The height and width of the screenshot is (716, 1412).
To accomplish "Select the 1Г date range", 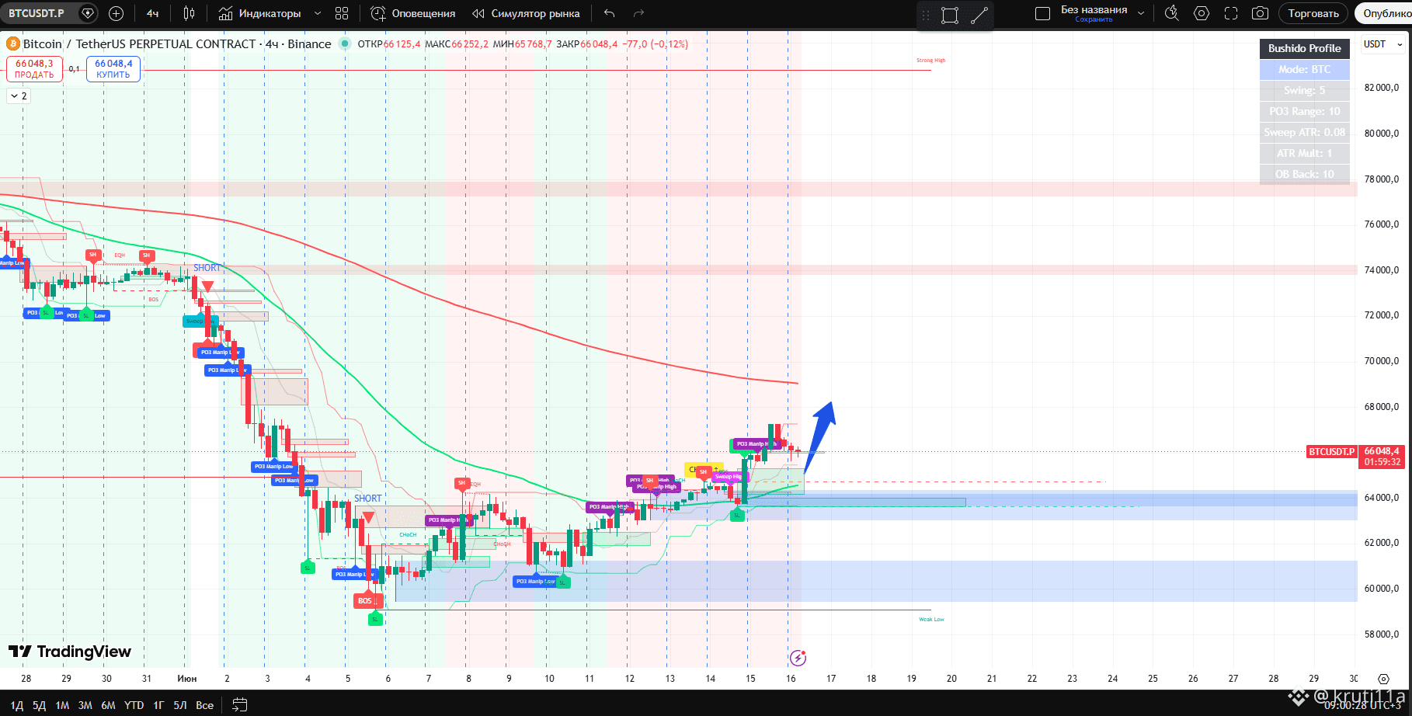I will pyautogui.click(x=158, y=705).
